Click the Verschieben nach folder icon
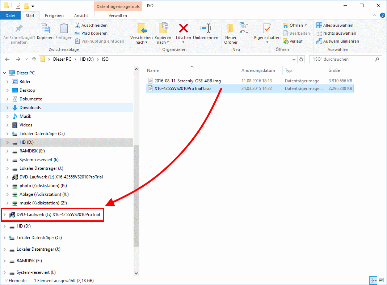The width and height of the screenshot is (387, 285). tap(142, 29)
